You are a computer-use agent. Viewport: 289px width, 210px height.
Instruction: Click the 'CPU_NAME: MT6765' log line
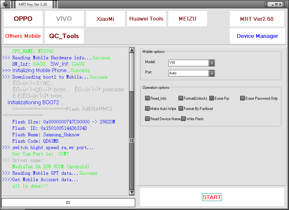click(33, 51)
